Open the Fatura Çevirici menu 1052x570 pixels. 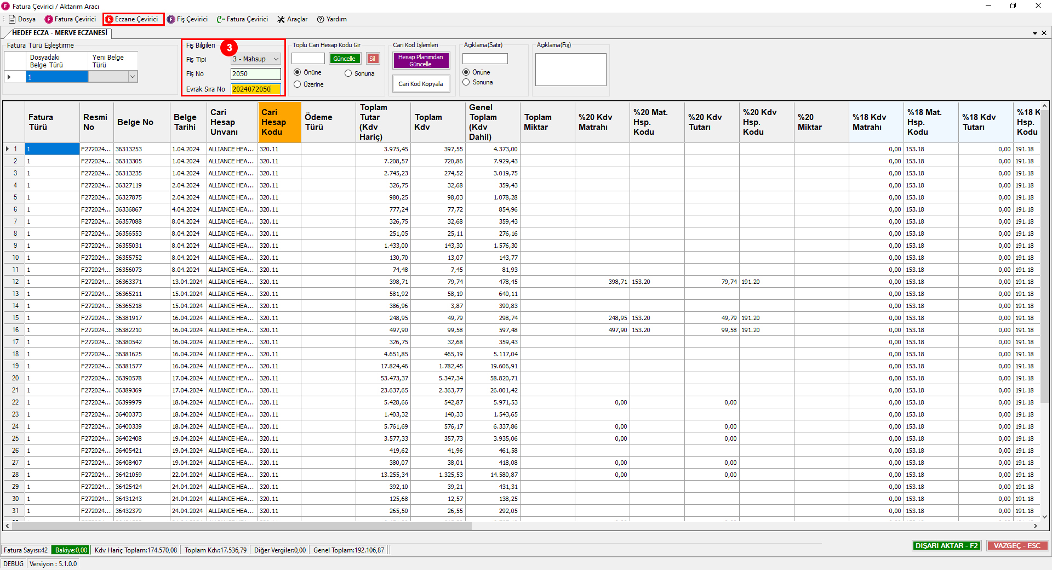point(70,19)
